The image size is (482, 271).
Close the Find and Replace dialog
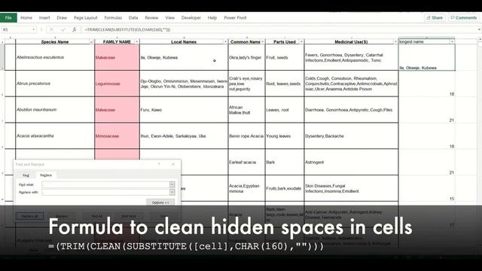[173, 164]
